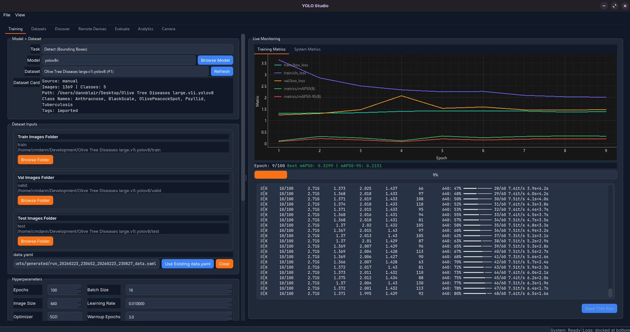630x332 pixels.
Task: Click the Epoch: 9/100 status text
Action: pos(269,165)
